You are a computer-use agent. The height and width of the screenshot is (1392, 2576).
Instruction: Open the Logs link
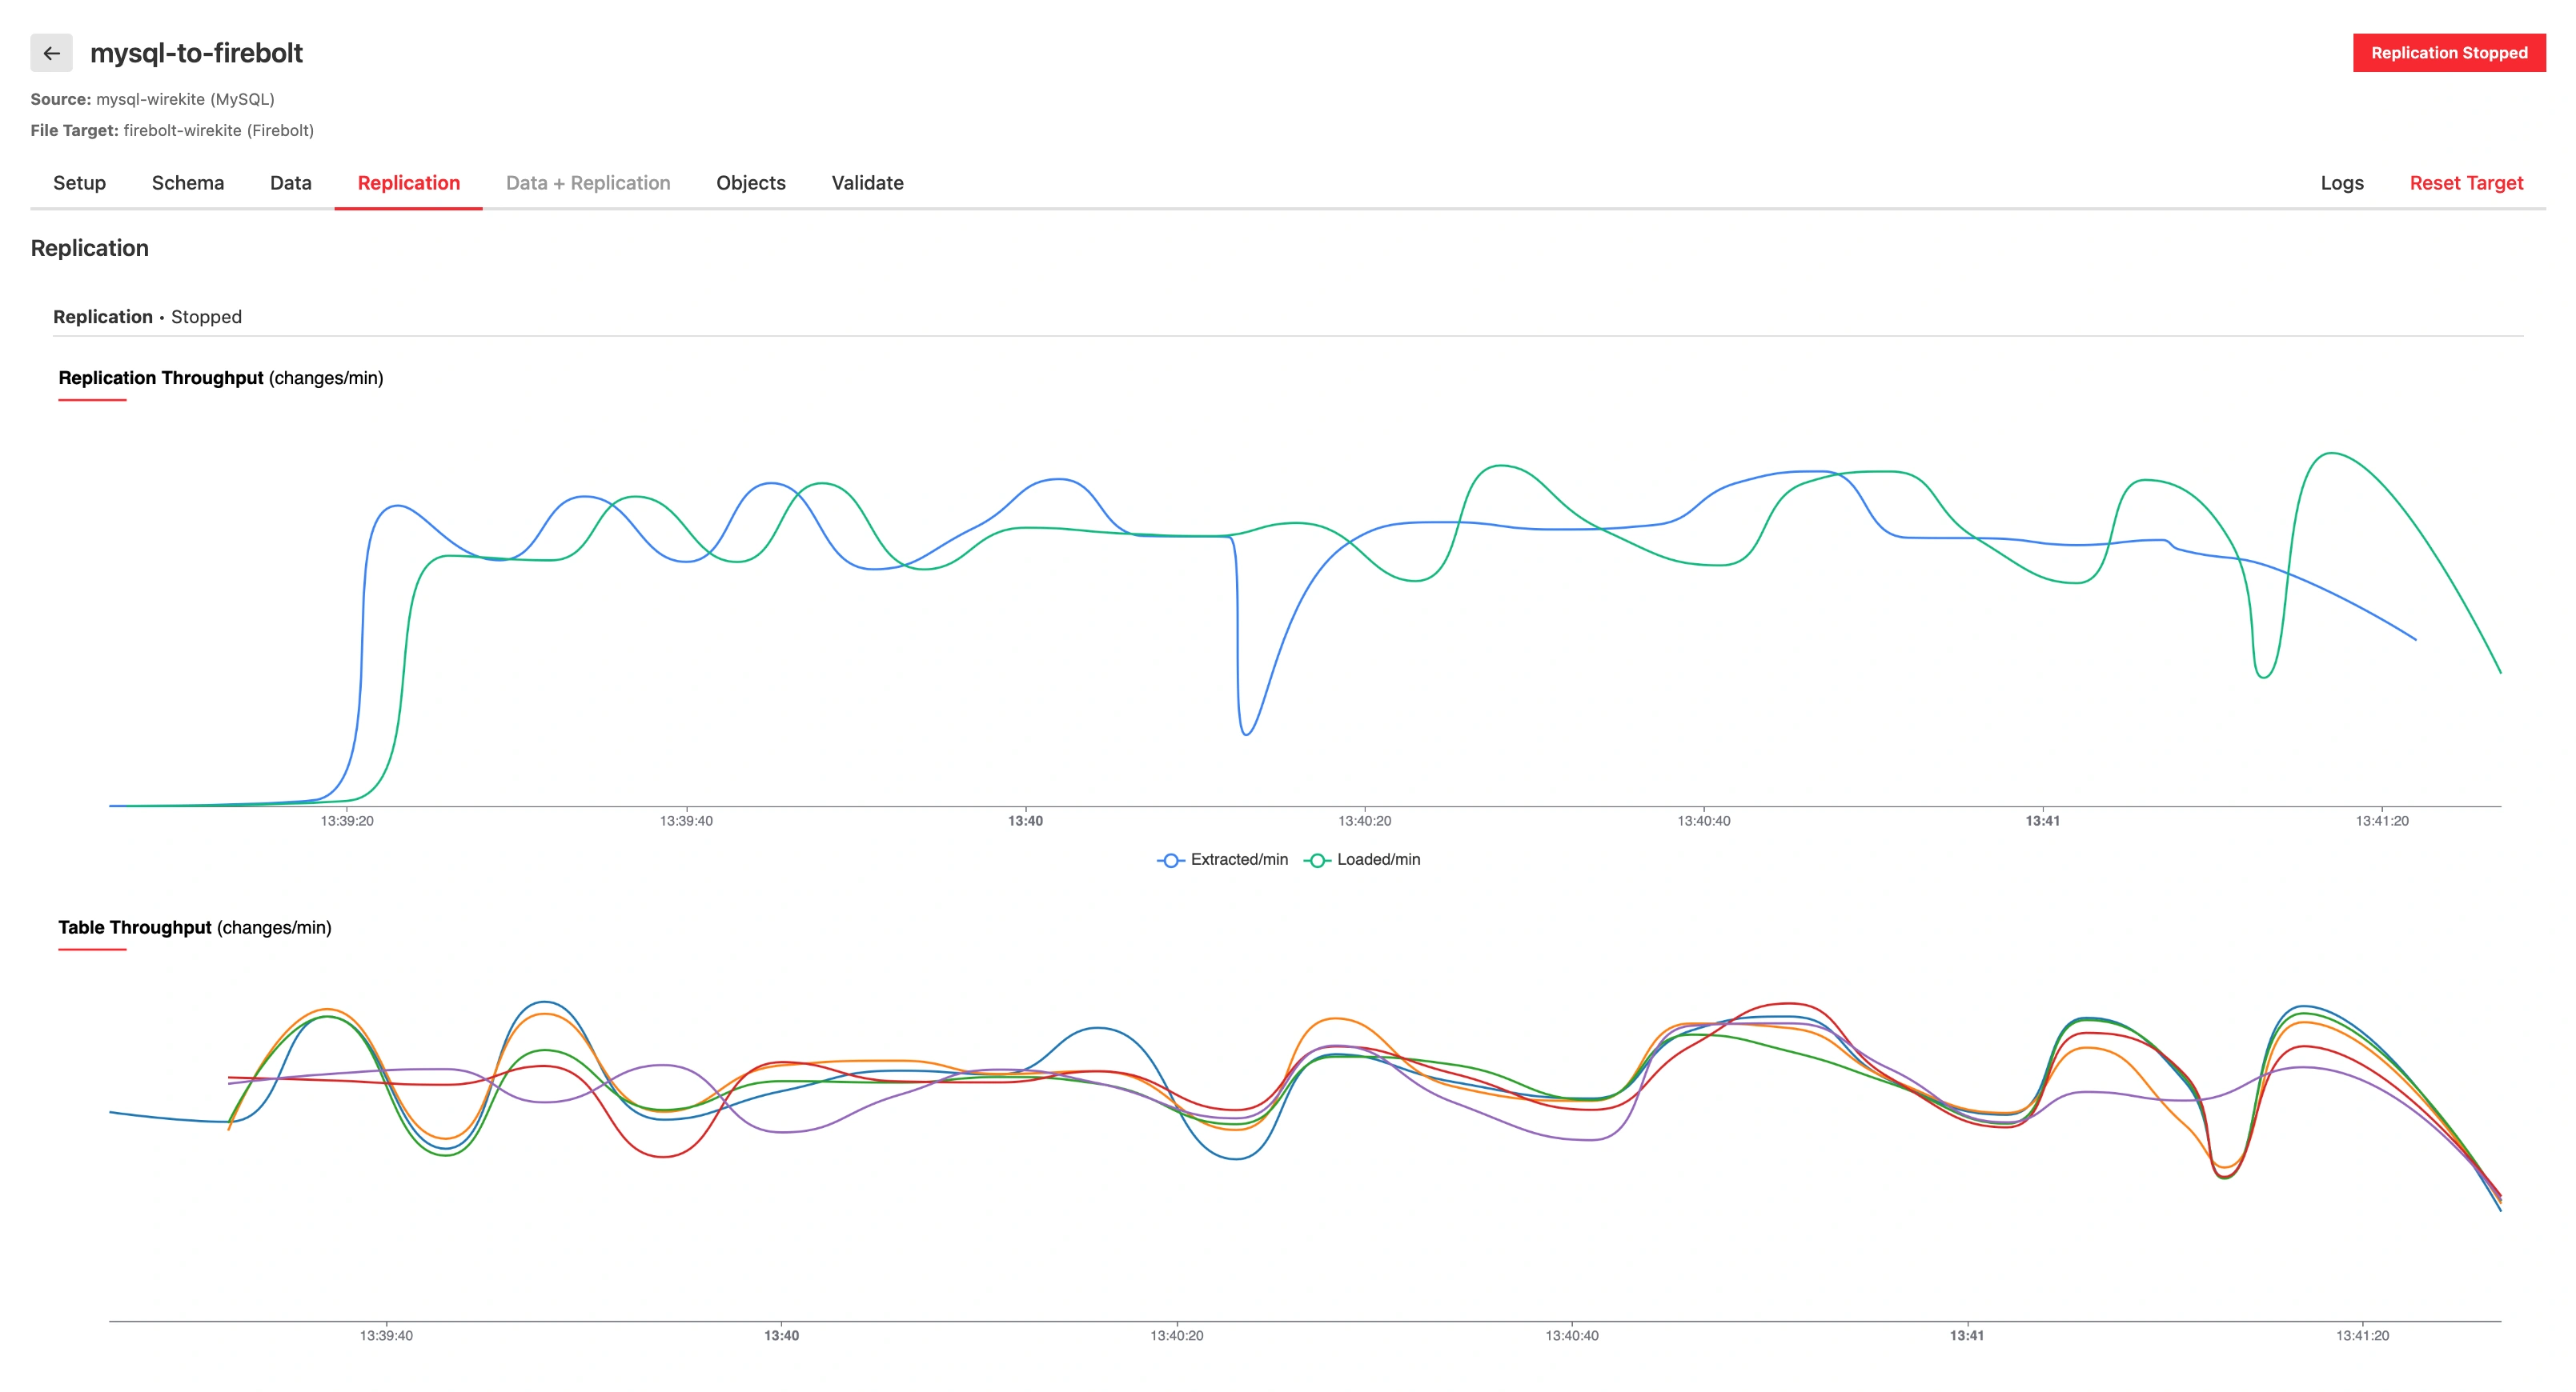pyautogui.click(x=2342, y=183)
